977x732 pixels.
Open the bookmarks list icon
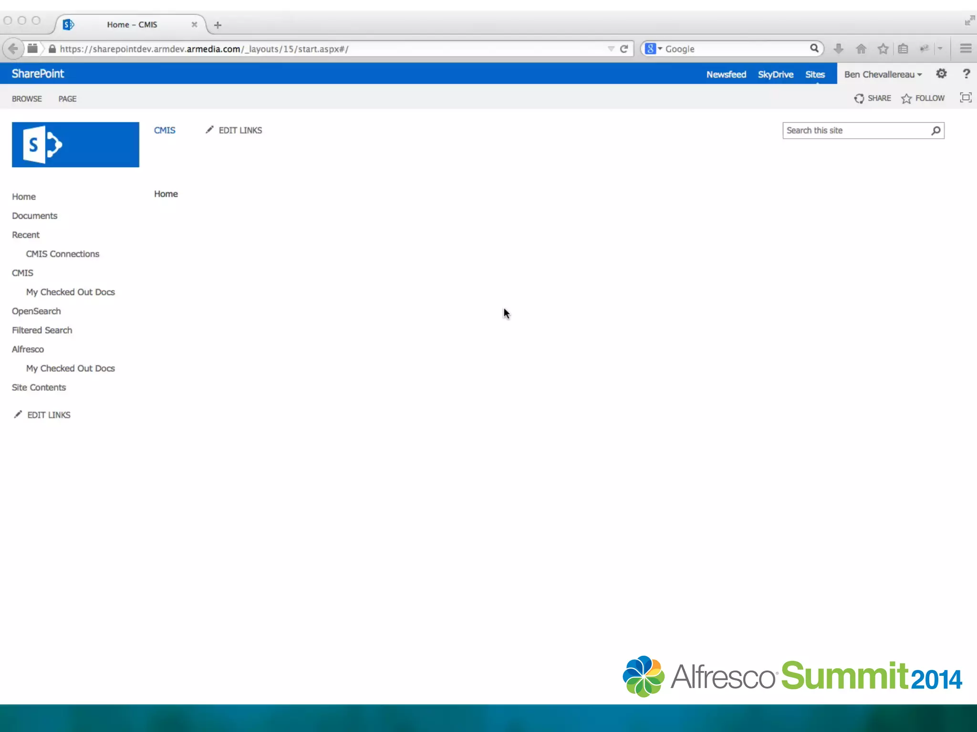[903, 49]
